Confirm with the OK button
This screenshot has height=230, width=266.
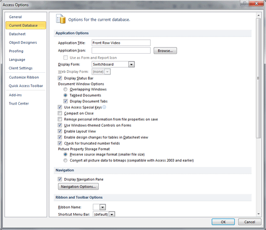(223, 222)
